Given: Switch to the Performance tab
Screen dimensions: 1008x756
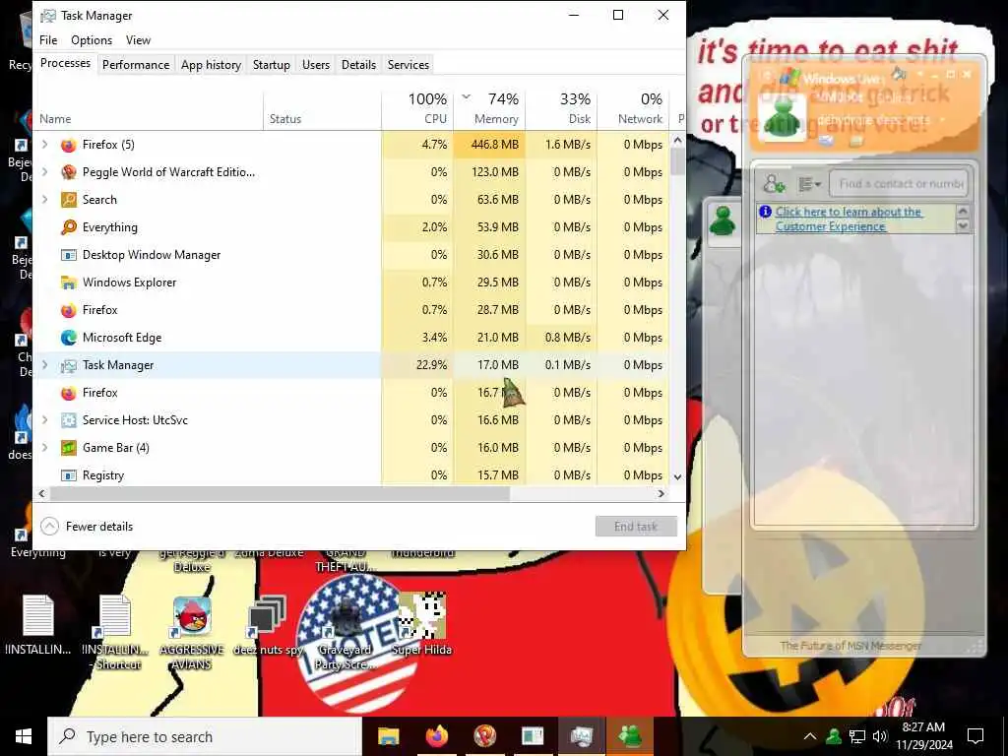Looking at the screenshot, I should pyautogui.click(x=136, y=65).
